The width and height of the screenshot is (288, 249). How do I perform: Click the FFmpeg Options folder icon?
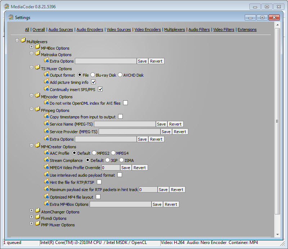37,110
